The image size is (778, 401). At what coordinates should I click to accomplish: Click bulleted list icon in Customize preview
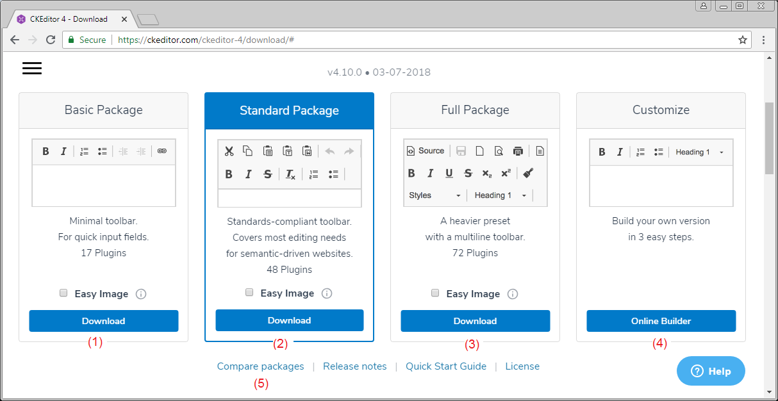click(658, 152)
